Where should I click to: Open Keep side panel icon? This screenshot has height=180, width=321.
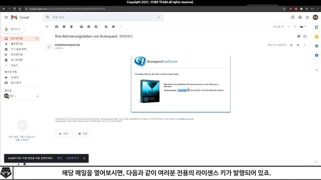pyautogui.click(x=316, y=36)
